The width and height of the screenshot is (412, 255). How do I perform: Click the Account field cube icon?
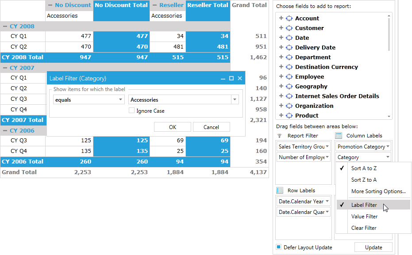[x=289, y=18]
